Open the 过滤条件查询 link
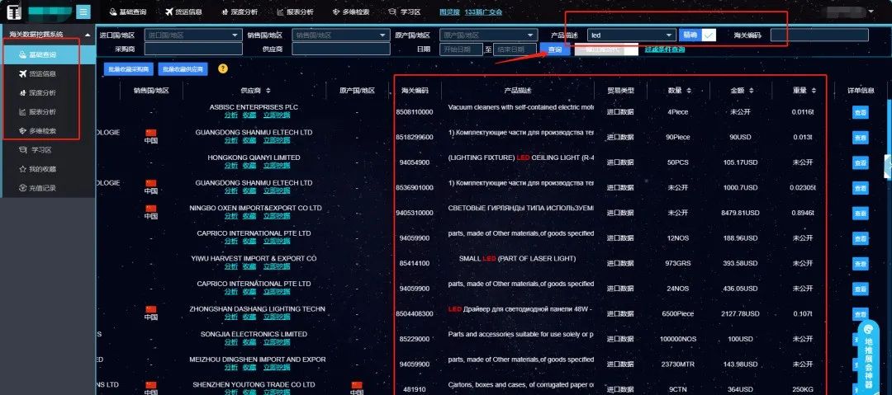 tap(664, 49)
